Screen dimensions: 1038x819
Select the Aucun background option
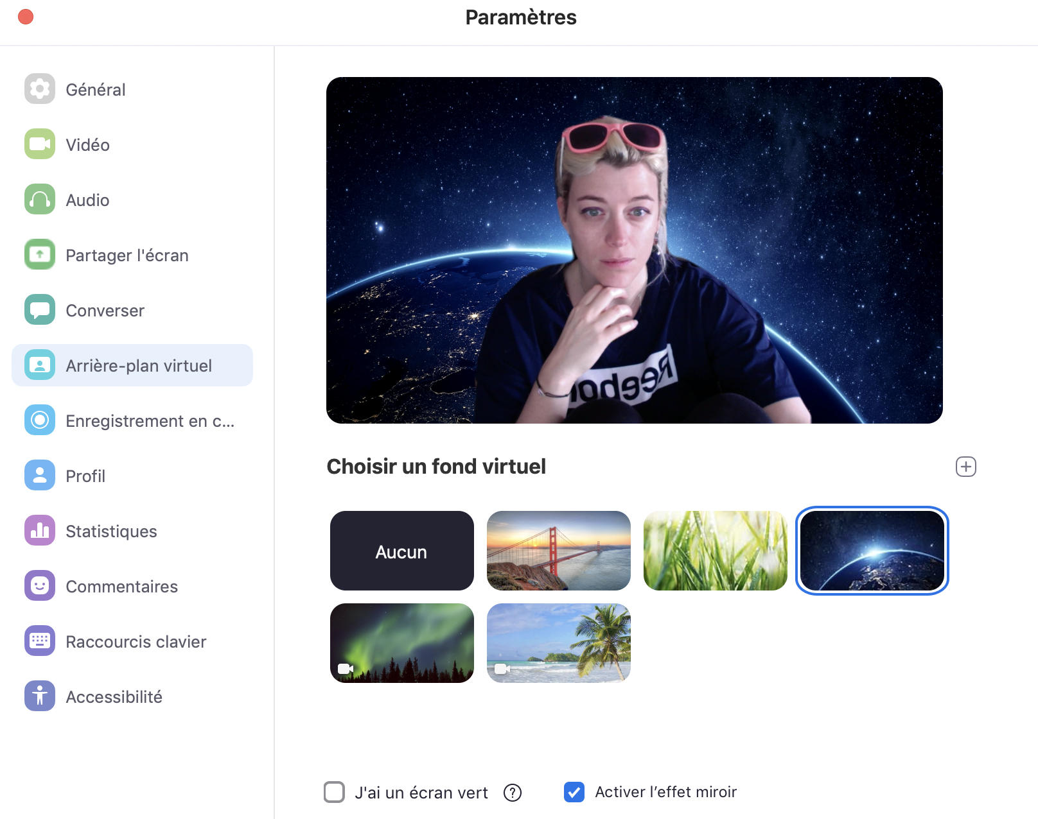[401, 551]
